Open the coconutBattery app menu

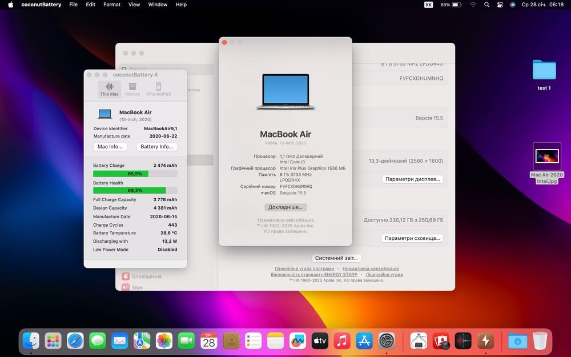(41, 5)
